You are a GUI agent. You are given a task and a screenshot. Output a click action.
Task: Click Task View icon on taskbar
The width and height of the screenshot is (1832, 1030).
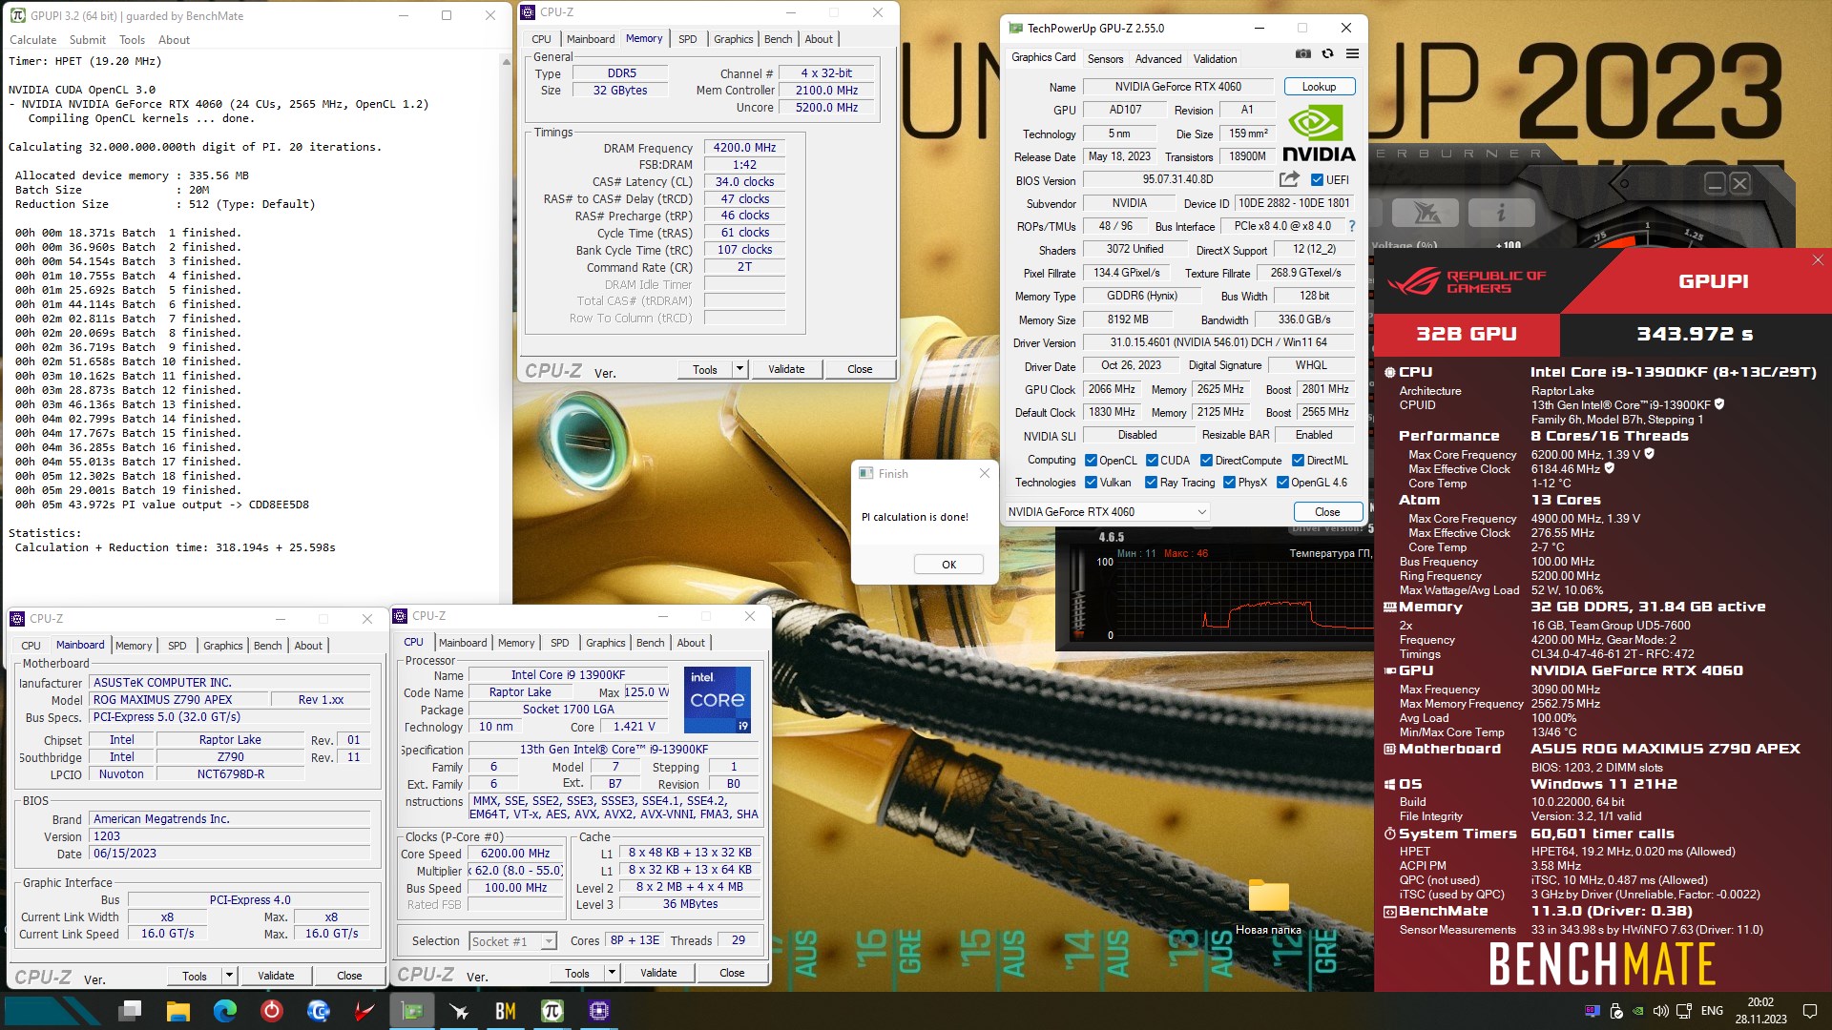point(131,1011)
